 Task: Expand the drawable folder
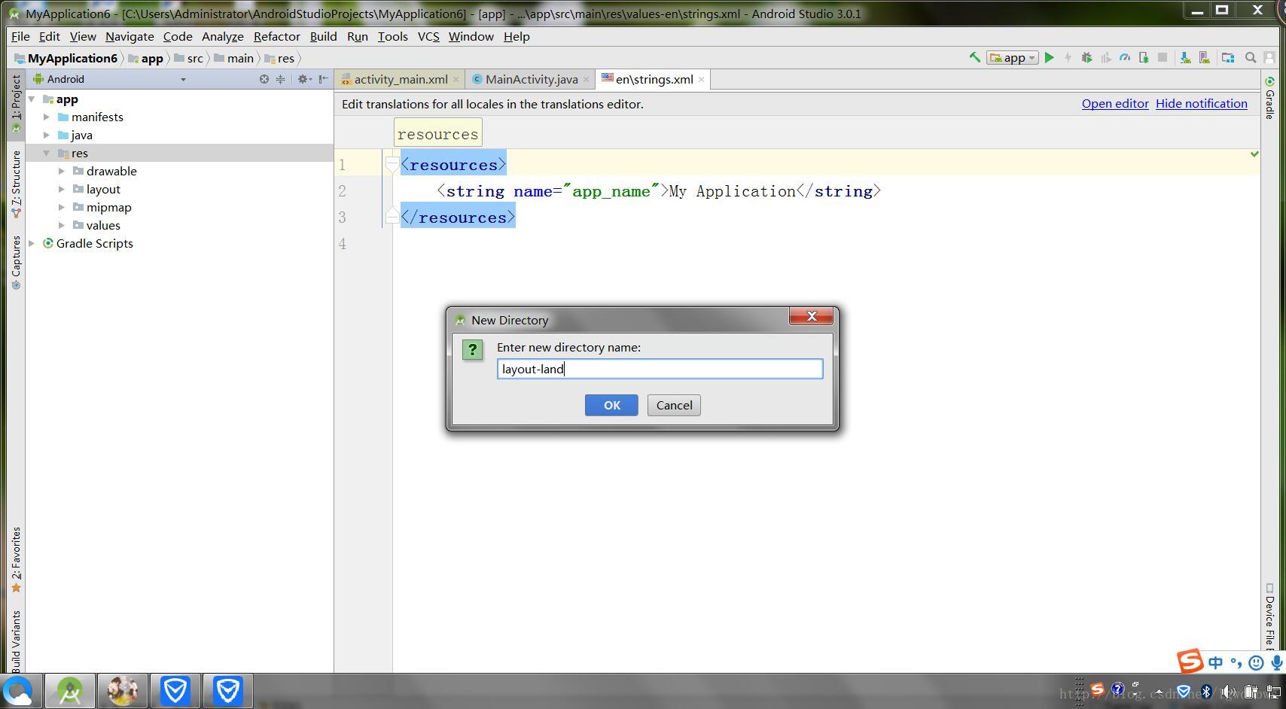(x=62, y=172)
